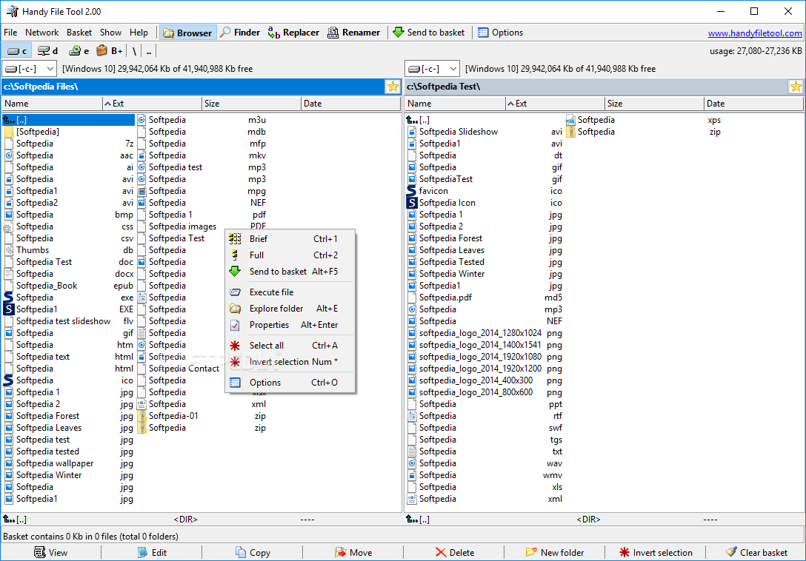Choose Invert selection in context menu
The image size is (806, 561).
pos(290,362)
